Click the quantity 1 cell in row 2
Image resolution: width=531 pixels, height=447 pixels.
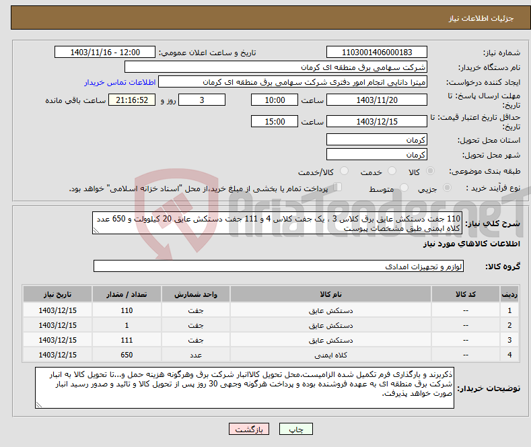click(127, 325)
